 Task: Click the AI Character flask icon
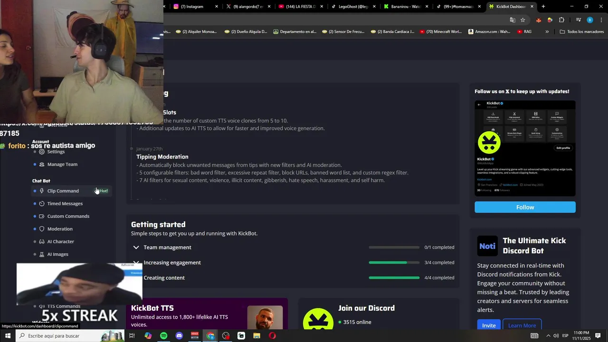point(42,242)
